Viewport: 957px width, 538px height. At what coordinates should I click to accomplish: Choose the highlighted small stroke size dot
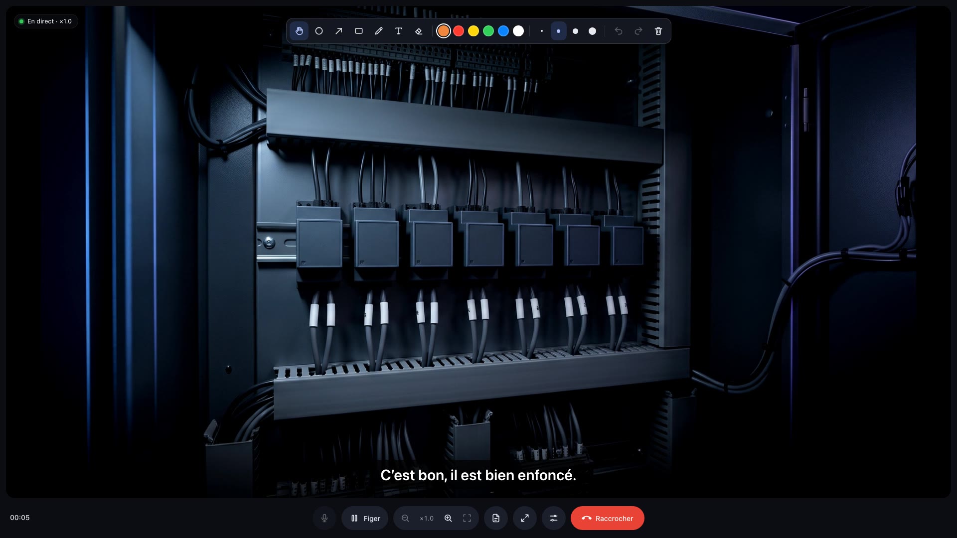coord(559,31)
